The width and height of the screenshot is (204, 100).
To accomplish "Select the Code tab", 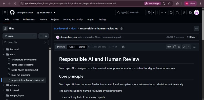I will (6, 19).
